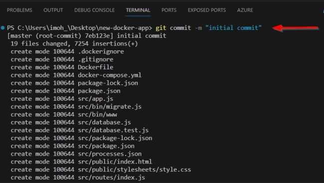
Task: Click the src/package-lock.json line
Action: pyautogui.click(x=81, y=138)
